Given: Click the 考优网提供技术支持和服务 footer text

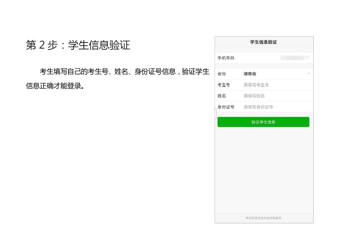Looking at the screenshot, I should [x=263, y=218].
